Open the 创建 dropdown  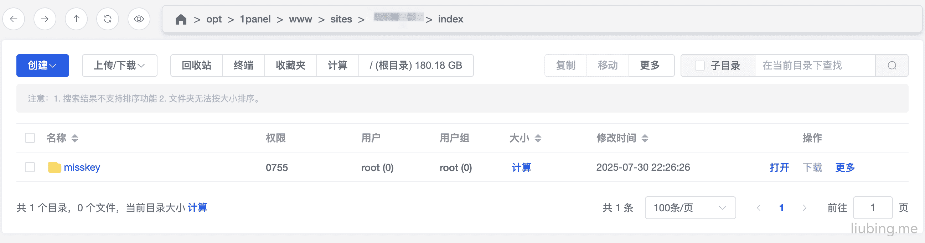[43, 66]
